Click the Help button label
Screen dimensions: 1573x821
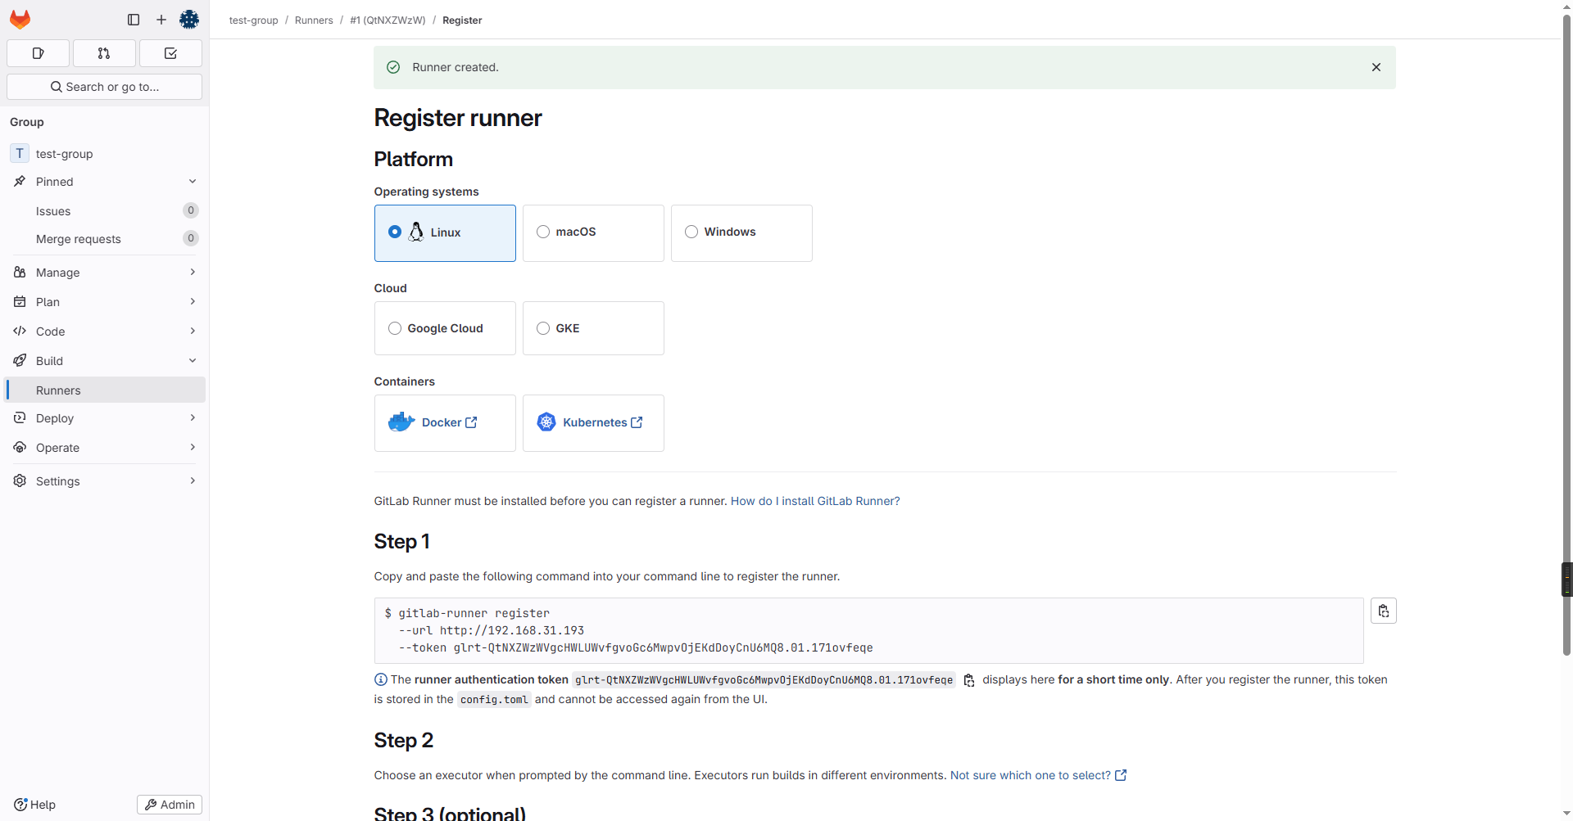[x=43, y=805]
